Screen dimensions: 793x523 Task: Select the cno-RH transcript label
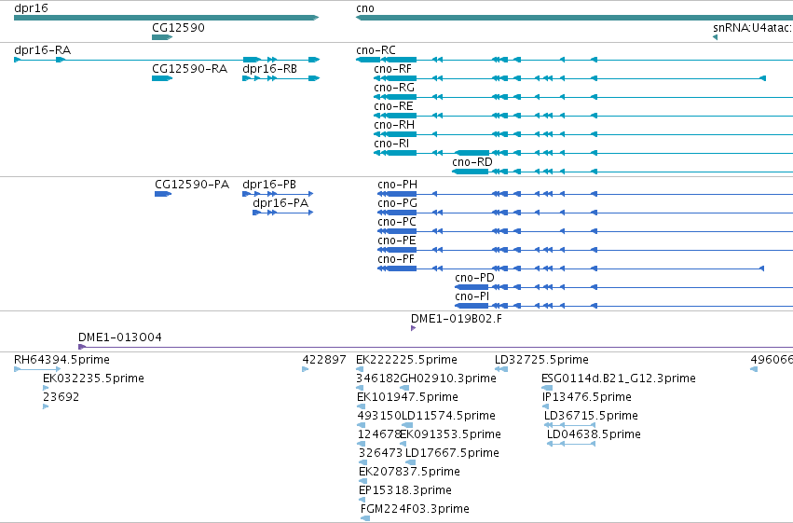(394, 125)
